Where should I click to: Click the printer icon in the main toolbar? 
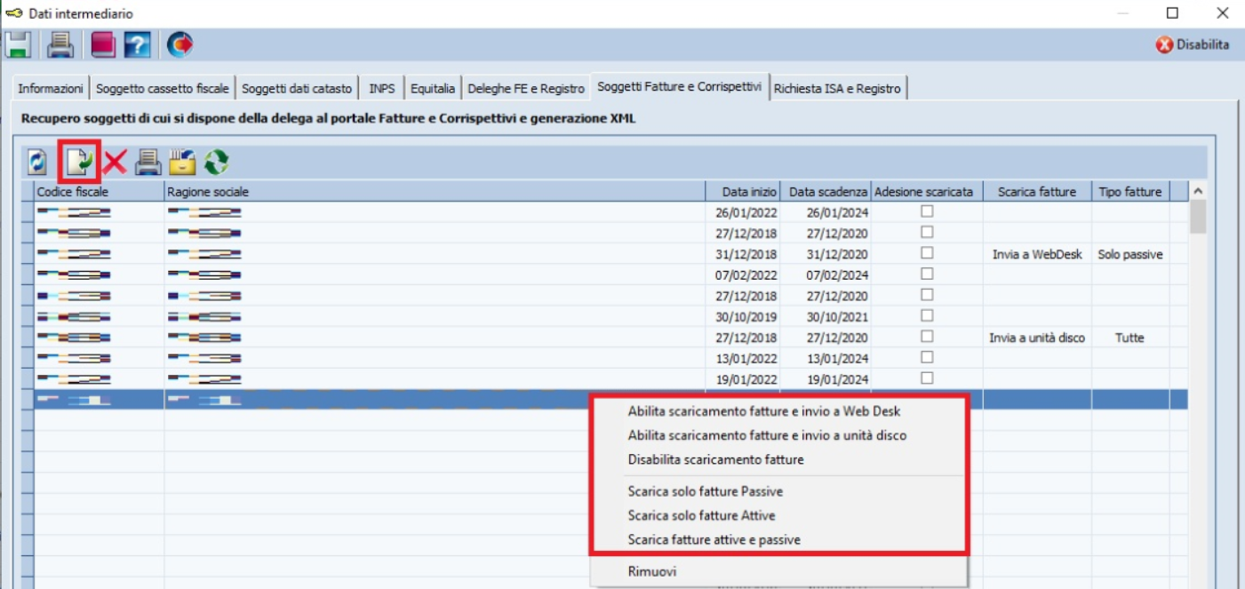coord(60,44)
